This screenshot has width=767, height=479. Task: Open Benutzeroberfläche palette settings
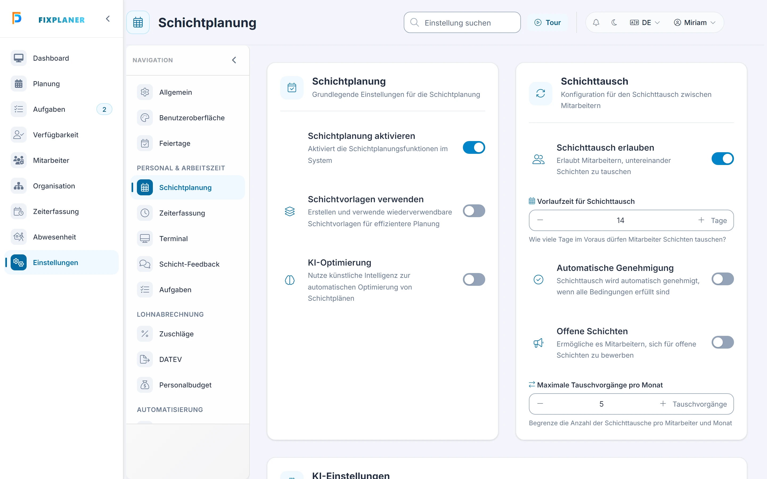point(188,118)
